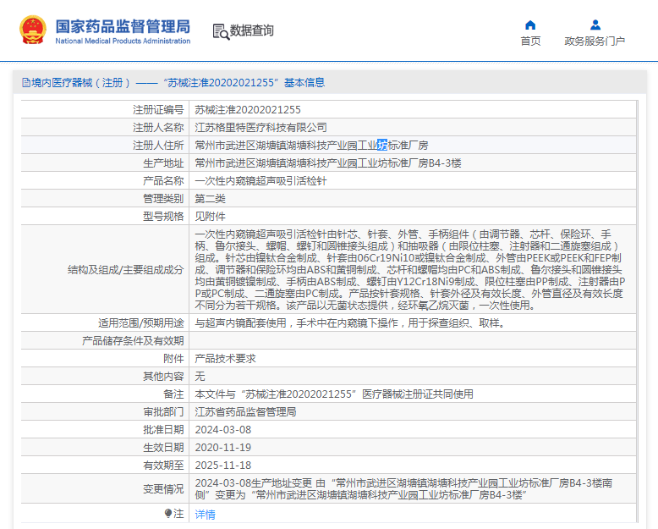Click the 有效期至 row label
The width and height of the screenshot is (658, 529).
163,466
